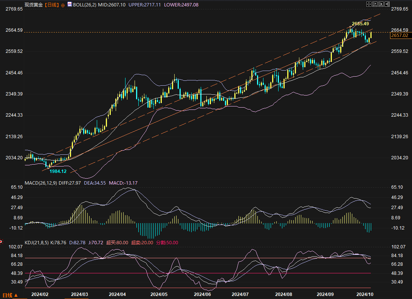This screenshot has width=412, height=299.
Task: Click the last icon in top-right toolbar
Action: (387, 4)
